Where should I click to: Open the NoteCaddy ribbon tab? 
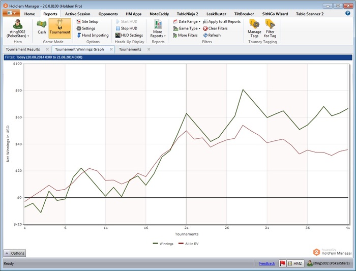click(x=159, y=14)
